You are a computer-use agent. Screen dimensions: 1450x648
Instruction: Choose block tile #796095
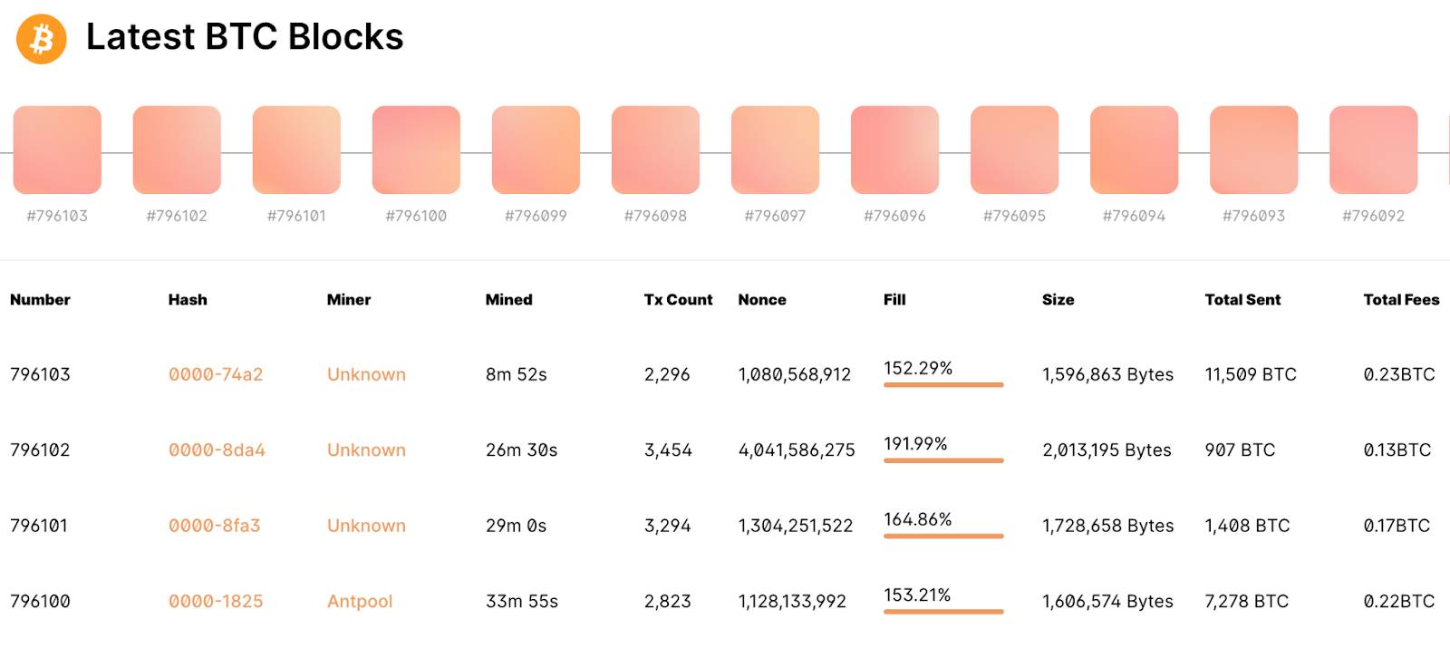pyautogui.click(x=1014, y=150)
